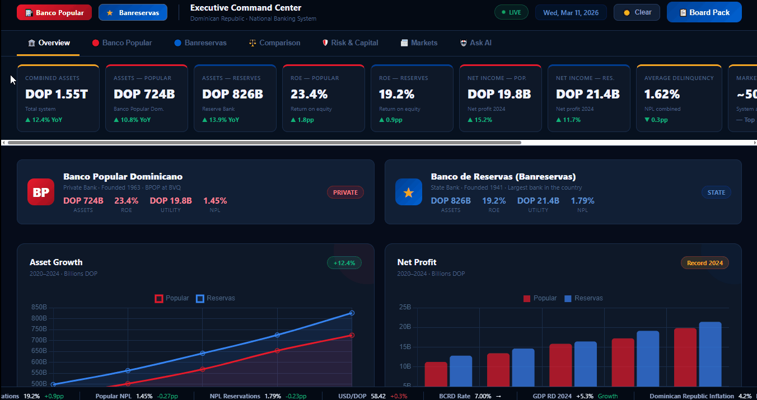The height and width of the screenshot is (400, 757).
Task: Click the Banreservas star logo icon
Action: click(x=409, y=192)
